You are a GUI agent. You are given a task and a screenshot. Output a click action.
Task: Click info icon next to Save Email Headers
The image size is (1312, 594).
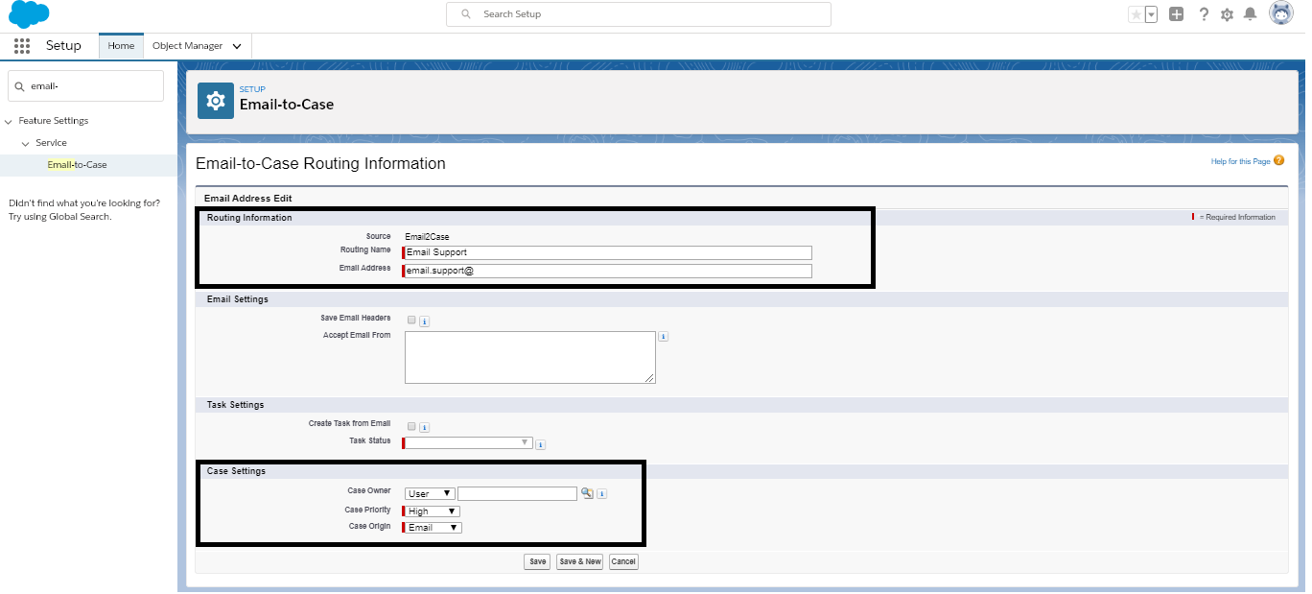tap(424, 321)
